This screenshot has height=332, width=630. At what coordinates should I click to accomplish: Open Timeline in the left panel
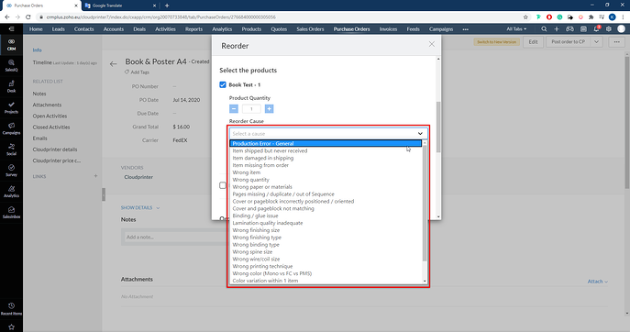[42, 62]
